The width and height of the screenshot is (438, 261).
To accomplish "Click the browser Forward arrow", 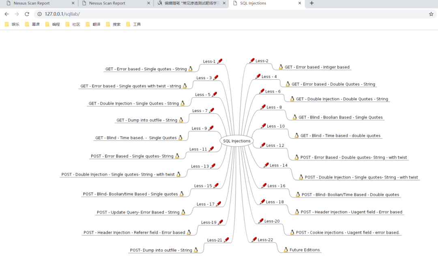I will [x=17, y=14].
